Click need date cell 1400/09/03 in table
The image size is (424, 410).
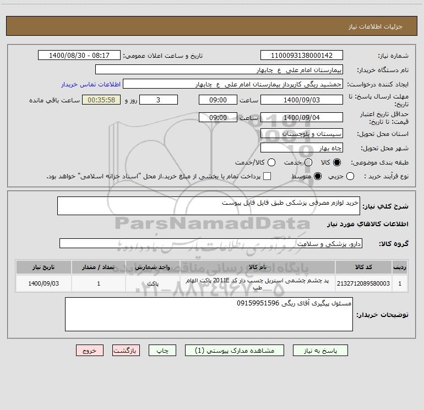coord(44,283)
